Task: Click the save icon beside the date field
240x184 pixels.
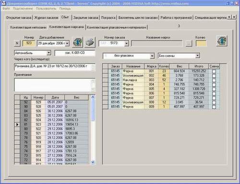Action: point(78,42)
